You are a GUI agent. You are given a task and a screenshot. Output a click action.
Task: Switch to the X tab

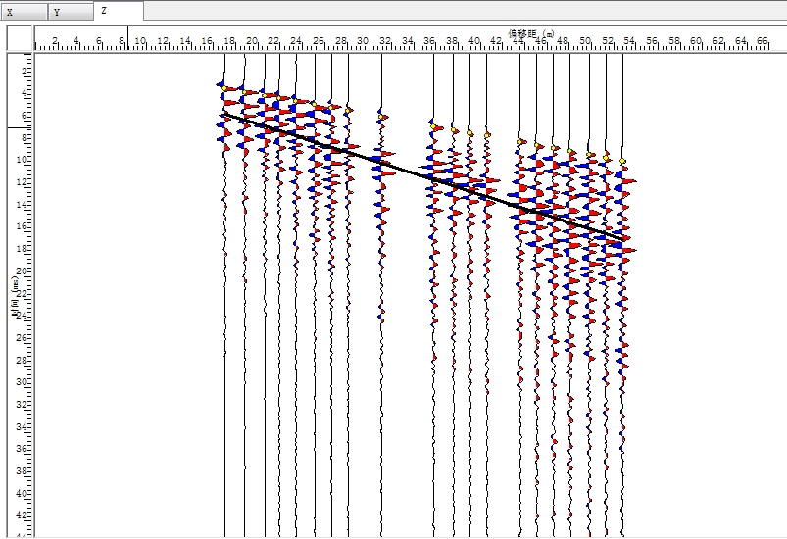pyautogui.click(x=24, y=12)
